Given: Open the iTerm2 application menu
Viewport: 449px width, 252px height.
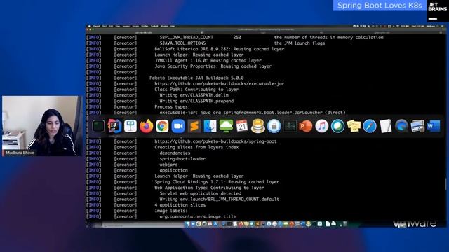Looking at the screenshot, I should (97, 26).
